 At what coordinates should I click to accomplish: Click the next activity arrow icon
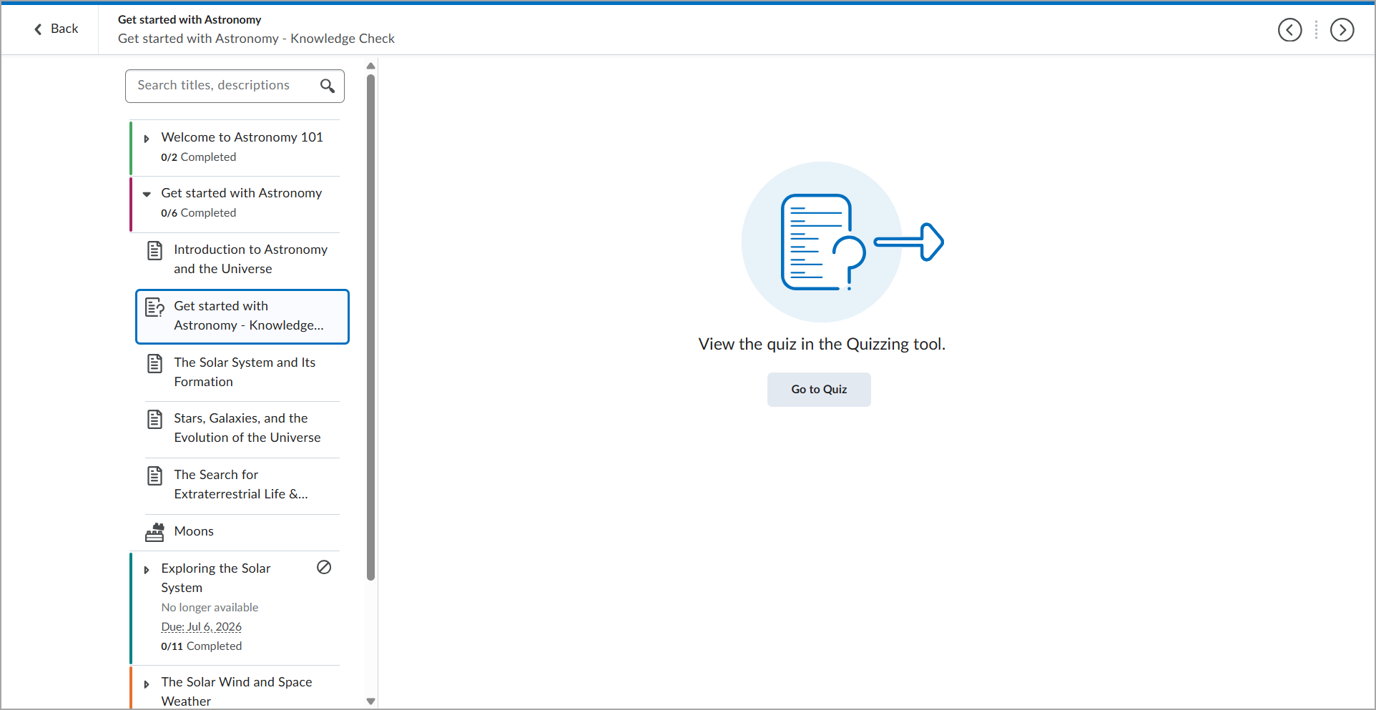tap(1342, 29)
